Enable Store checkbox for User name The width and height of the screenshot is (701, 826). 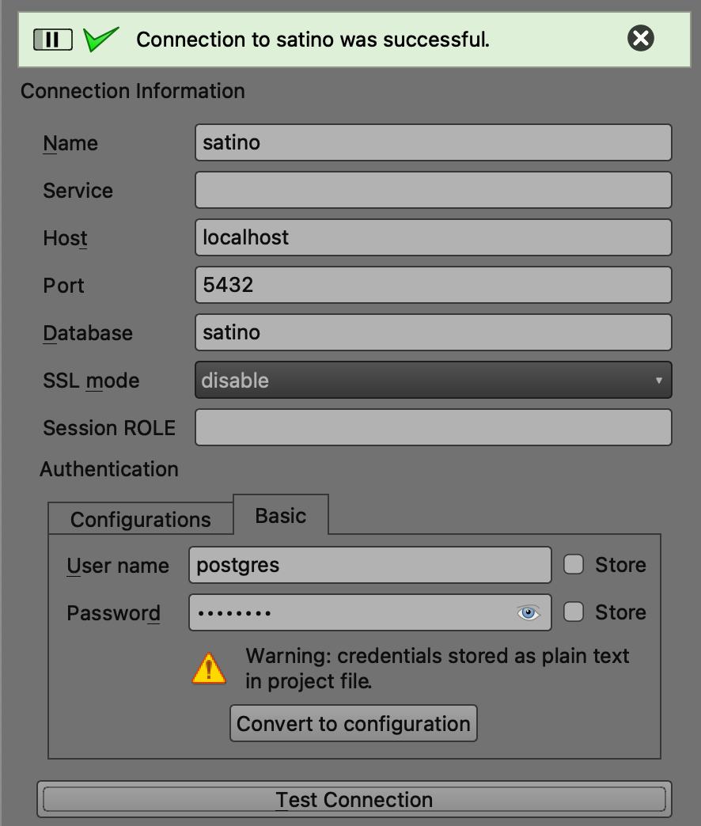click(x=574, y=565)
